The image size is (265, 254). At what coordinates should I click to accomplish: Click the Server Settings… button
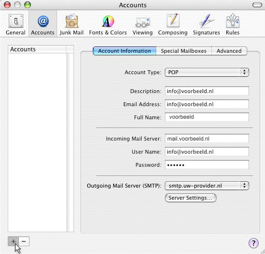[191, 198]
